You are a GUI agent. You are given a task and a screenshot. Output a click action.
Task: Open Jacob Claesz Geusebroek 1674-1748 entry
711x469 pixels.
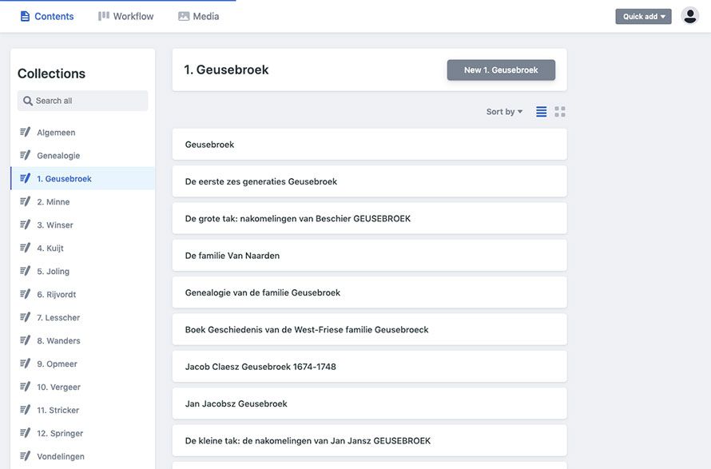click(370, 367)
